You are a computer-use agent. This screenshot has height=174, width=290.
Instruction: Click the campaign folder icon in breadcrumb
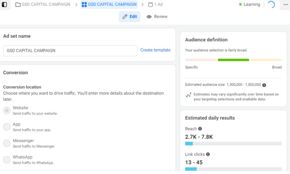click(x=18, y=5)
